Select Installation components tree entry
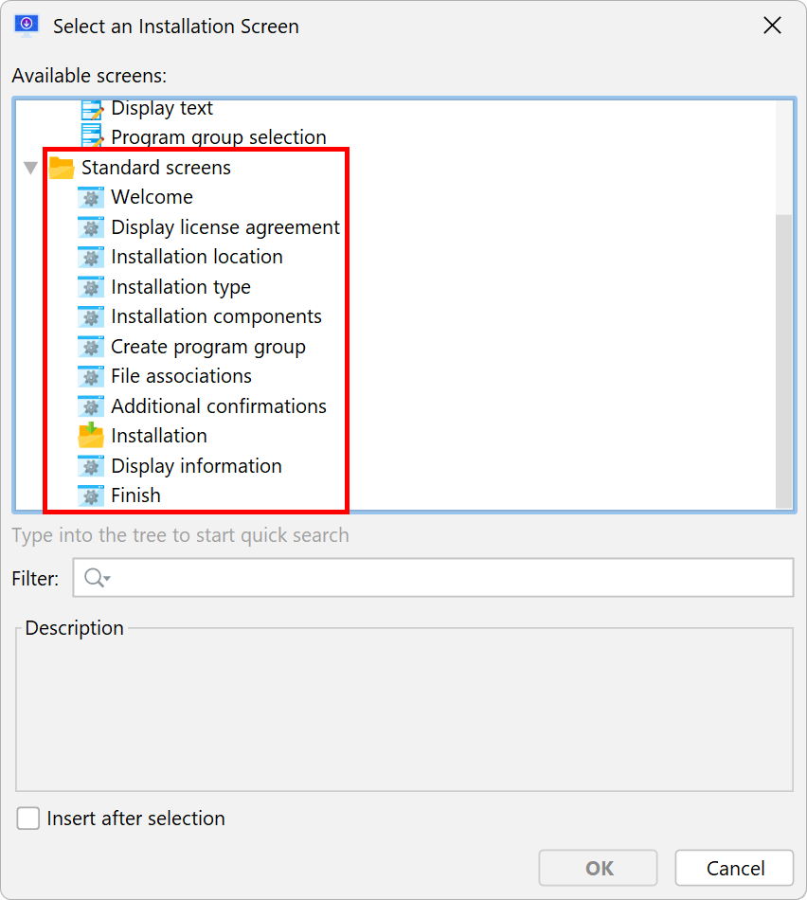Screen dimensions: 807x900 point(216,316)
